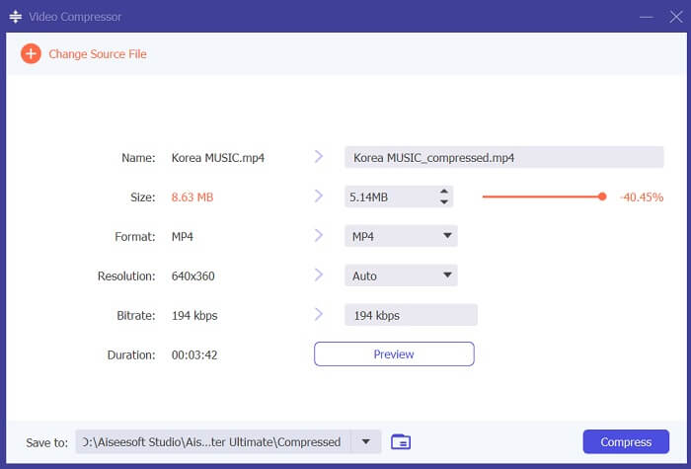Click the output file name field
Screen dimensions: 691x469
point(503,157)
